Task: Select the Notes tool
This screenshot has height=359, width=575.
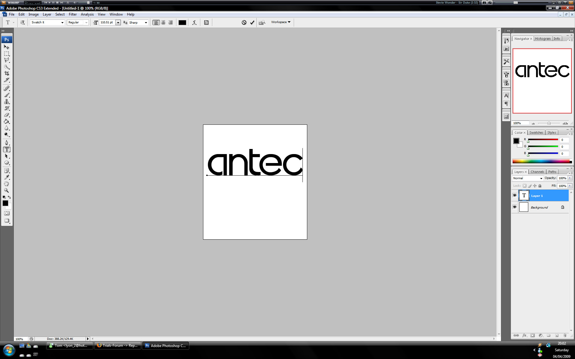Action: click(x=7, y=171)
